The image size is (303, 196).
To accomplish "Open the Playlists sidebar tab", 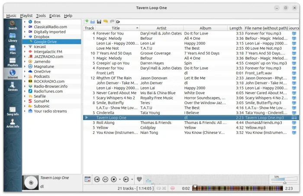I will 13,62.
